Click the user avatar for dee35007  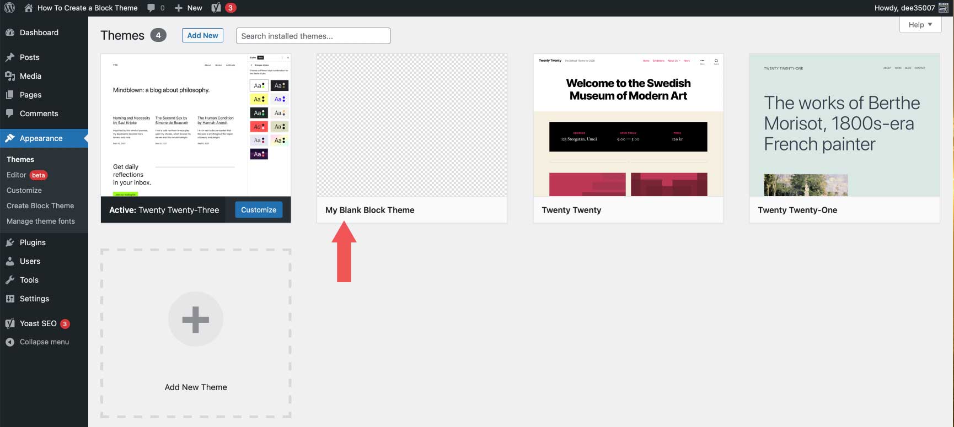click(x=944, y=8)
